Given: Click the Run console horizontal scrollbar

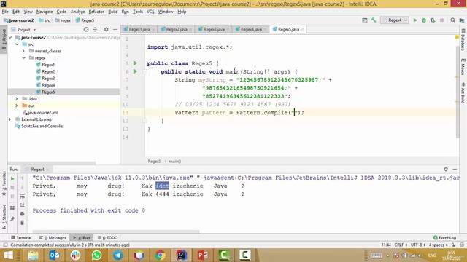Looking at the screenshot, I should [116, 231].
